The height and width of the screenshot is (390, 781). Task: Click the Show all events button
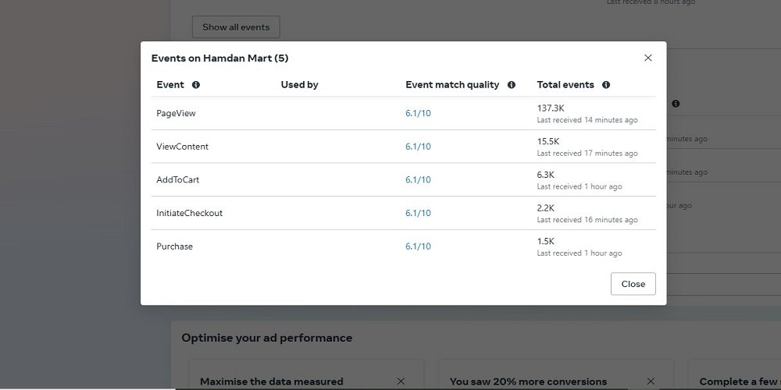[236, 27]
